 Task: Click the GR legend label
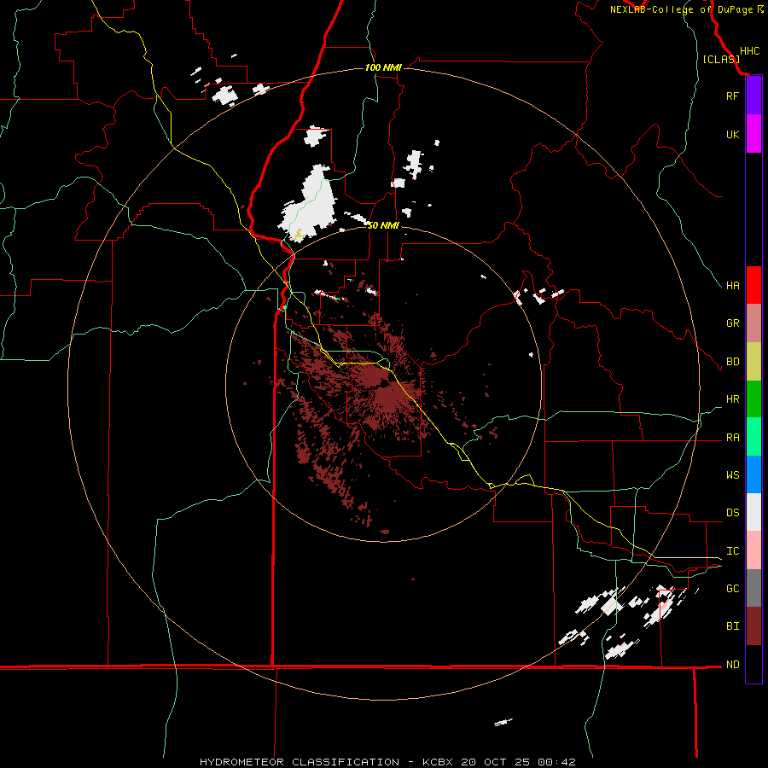pyautogui.click(x=732, y=323)
